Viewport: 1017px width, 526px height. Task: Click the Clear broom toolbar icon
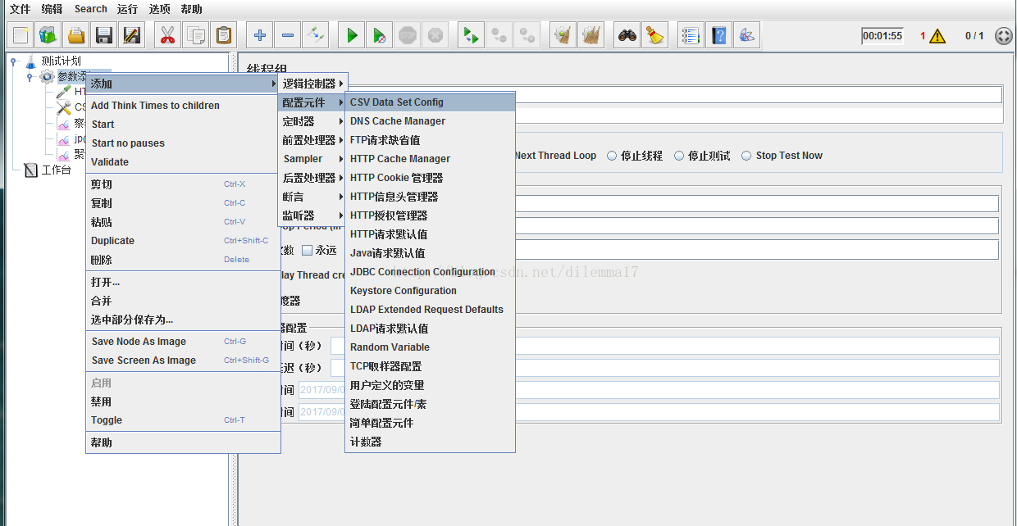pyautogui.click(x=563, y=35)
